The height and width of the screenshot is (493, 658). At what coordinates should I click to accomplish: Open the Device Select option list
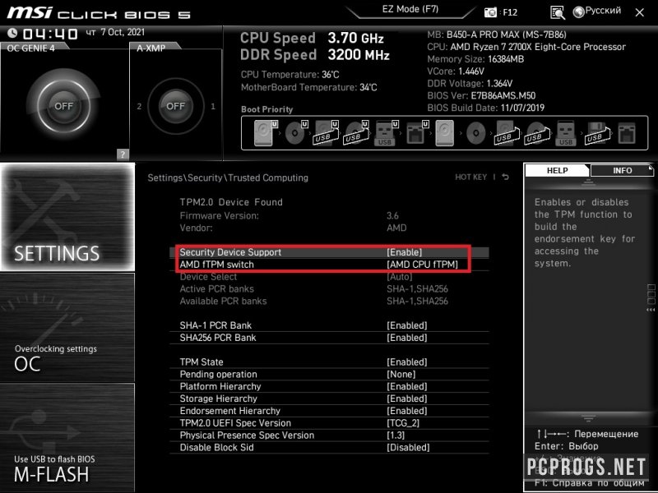(329, 277)
